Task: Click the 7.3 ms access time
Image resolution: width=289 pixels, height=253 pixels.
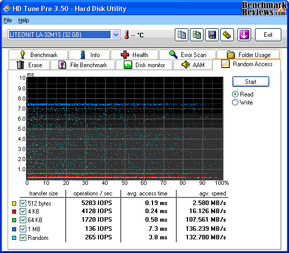Action: (x=158, y=229)
